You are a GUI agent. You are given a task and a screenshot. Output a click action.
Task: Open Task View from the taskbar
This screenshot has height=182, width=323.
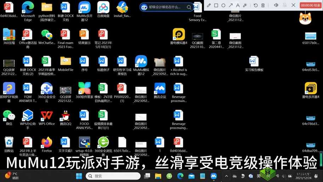(x=147, y=176)
